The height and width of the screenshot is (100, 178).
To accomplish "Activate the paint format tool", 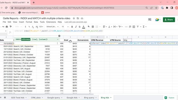I will pyautogui.click(x=11, y=27).
